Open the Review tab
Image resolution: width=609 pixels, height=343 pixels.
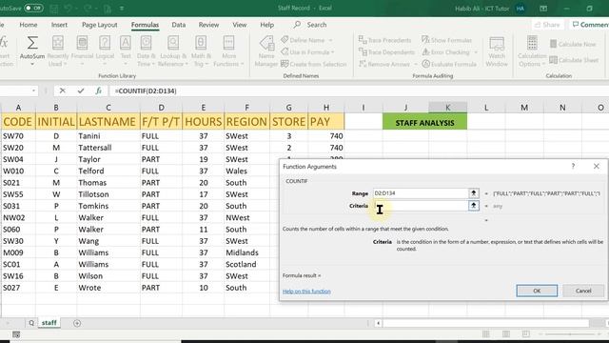pyautogui.click(x=208, y=25)
